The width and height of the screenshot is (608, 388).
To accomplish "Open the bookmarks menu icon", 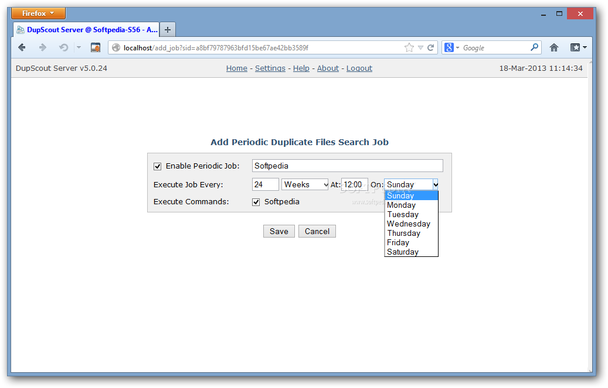I will click(578, 47).
